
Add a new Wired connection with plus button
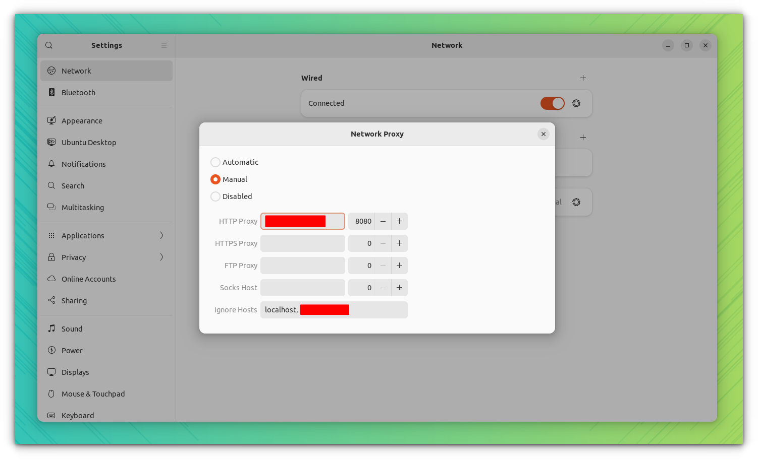[x=583, y=78]
